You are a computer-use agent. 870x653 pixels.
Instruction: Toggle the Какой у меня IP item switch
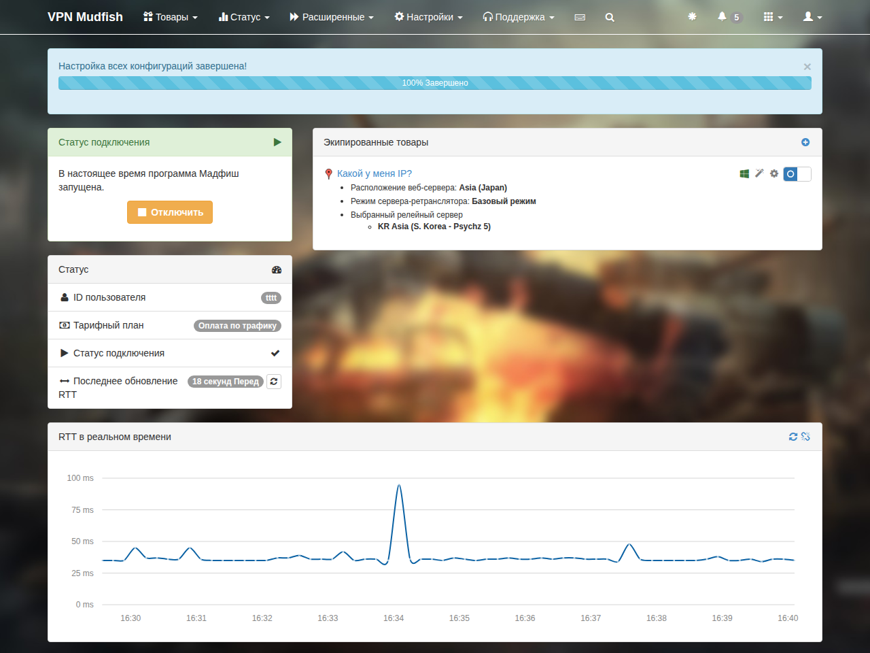797,174
